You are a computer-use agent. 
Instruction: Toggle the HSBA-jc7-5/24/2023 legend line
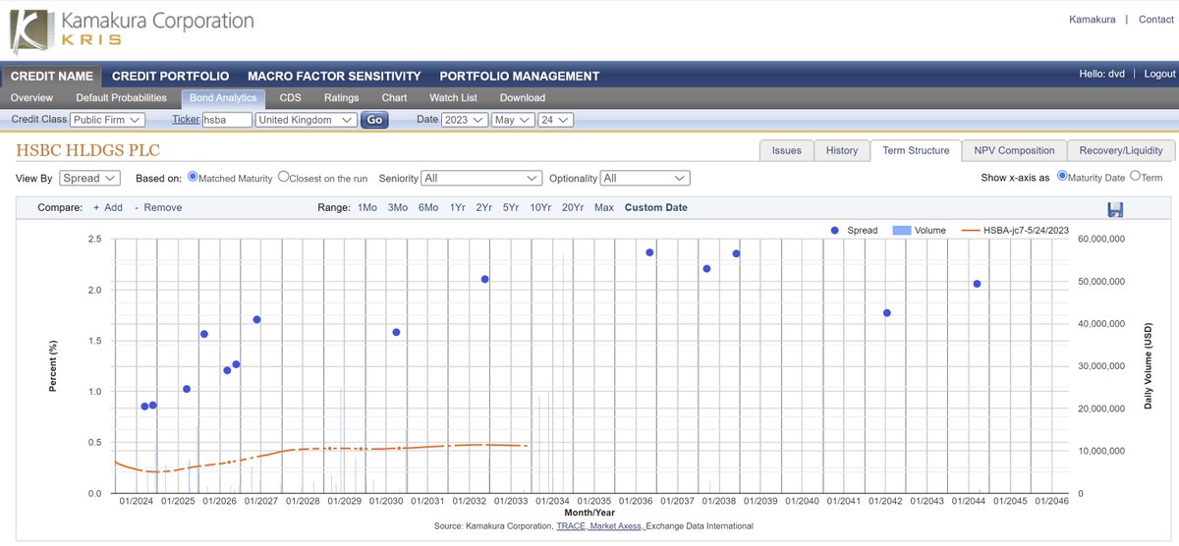[969, 230]
